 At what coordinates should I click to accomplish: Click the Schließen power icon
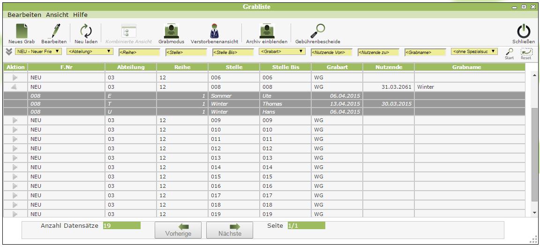tap(523, 32)
